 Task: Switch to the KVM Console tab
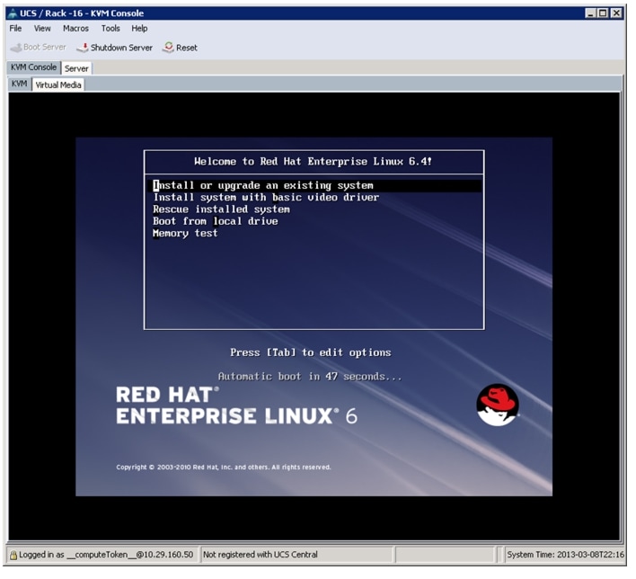point(33,67)
